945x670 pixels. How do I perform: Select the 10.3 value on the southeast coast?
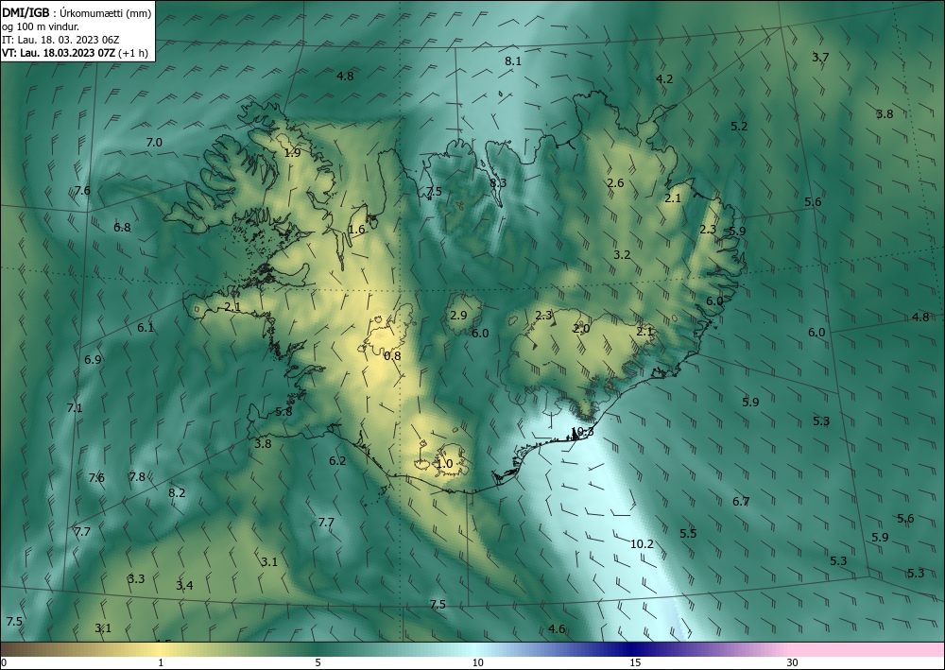582,432
